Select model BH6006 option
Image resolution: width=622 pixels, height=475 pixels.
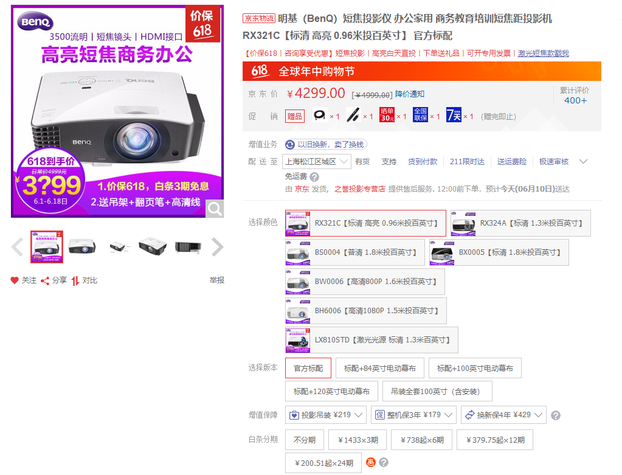coord(366,311)
